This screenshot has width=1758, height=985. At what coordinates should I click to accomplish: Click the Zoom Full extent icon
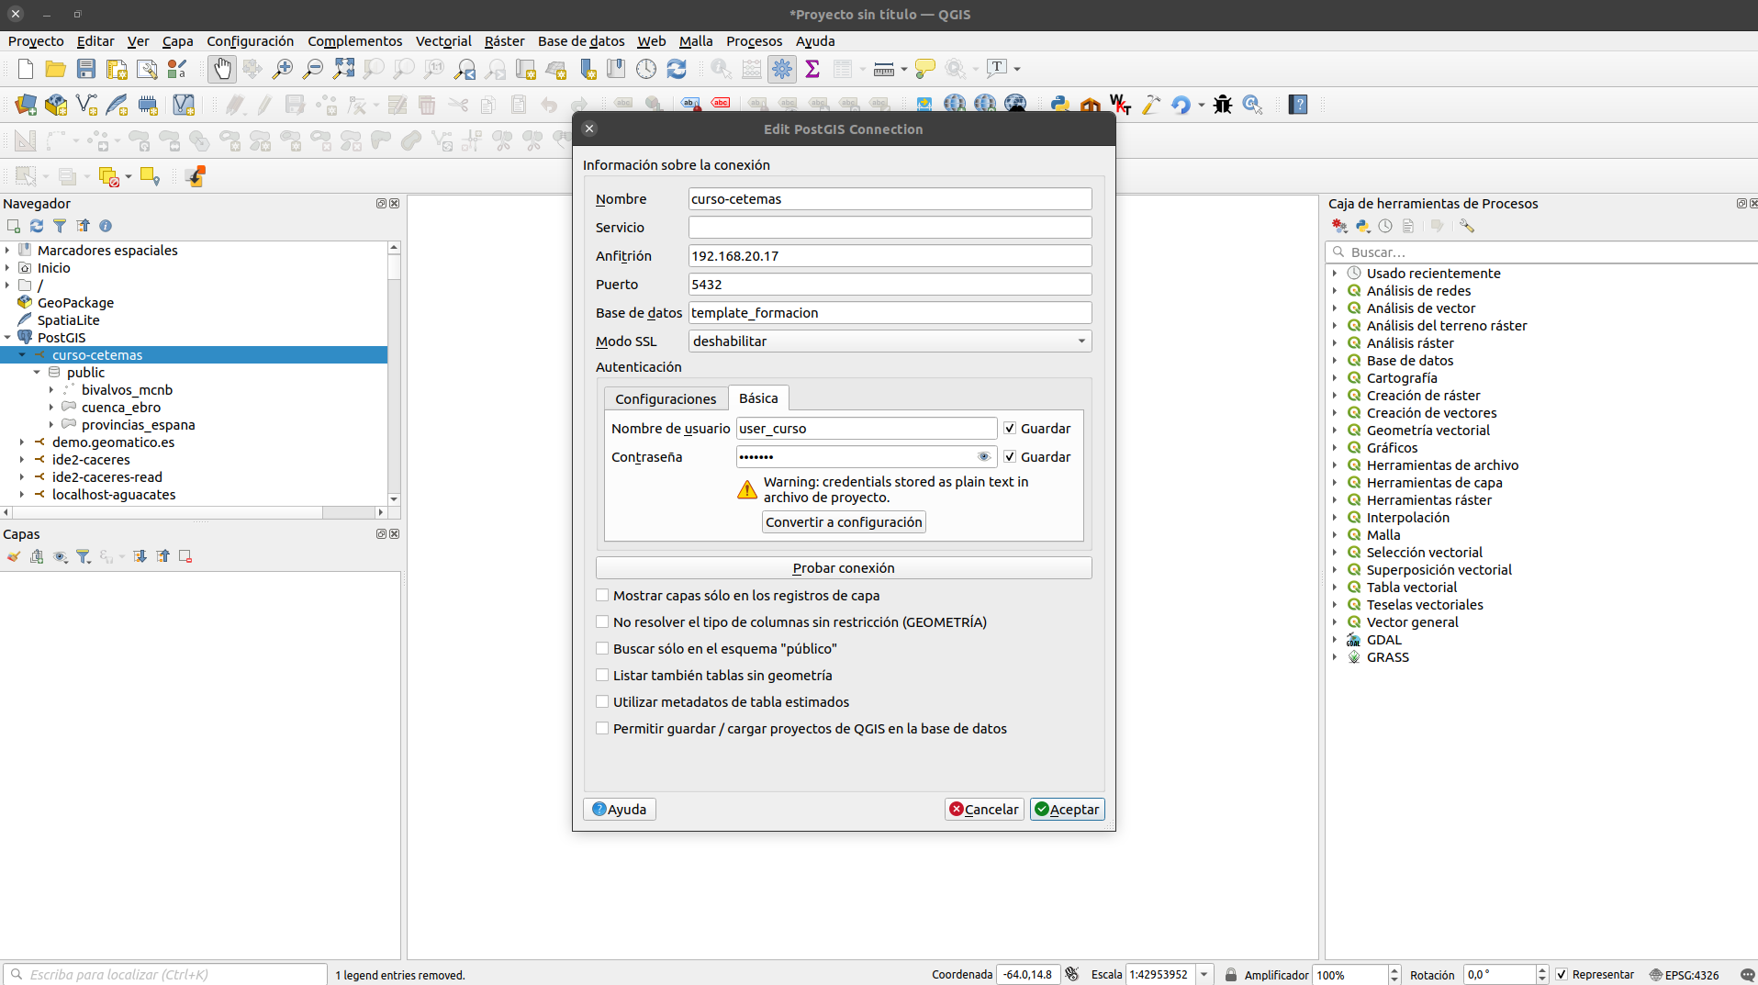click(343, 69)
